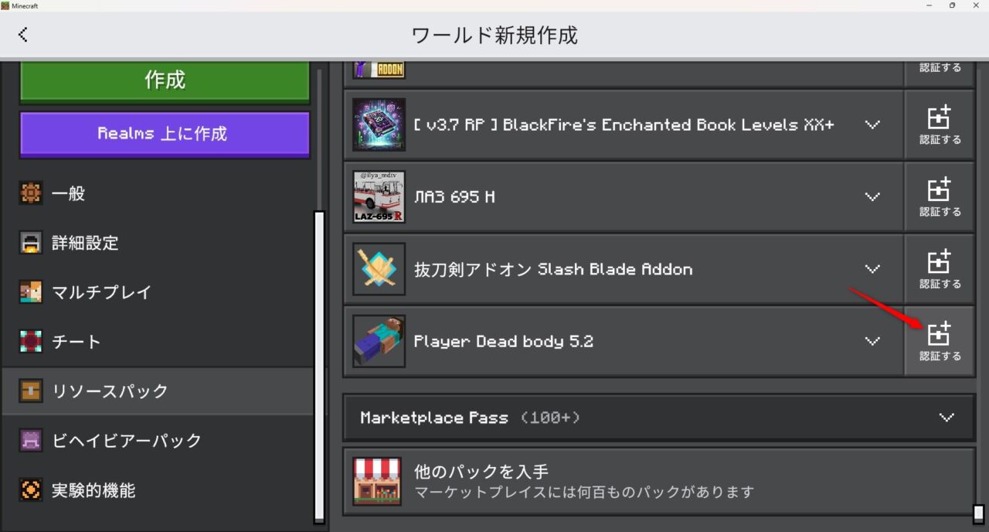Expand Player Dead body 5.2 details
989x532 pixels.
coord(872,341)
